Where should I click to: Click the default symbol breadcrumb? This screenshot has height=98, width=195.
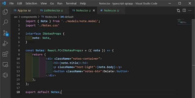[67, 17]
